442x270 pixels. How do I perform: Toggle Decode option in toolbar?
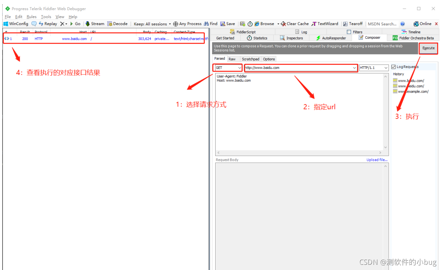coord(117,23)
